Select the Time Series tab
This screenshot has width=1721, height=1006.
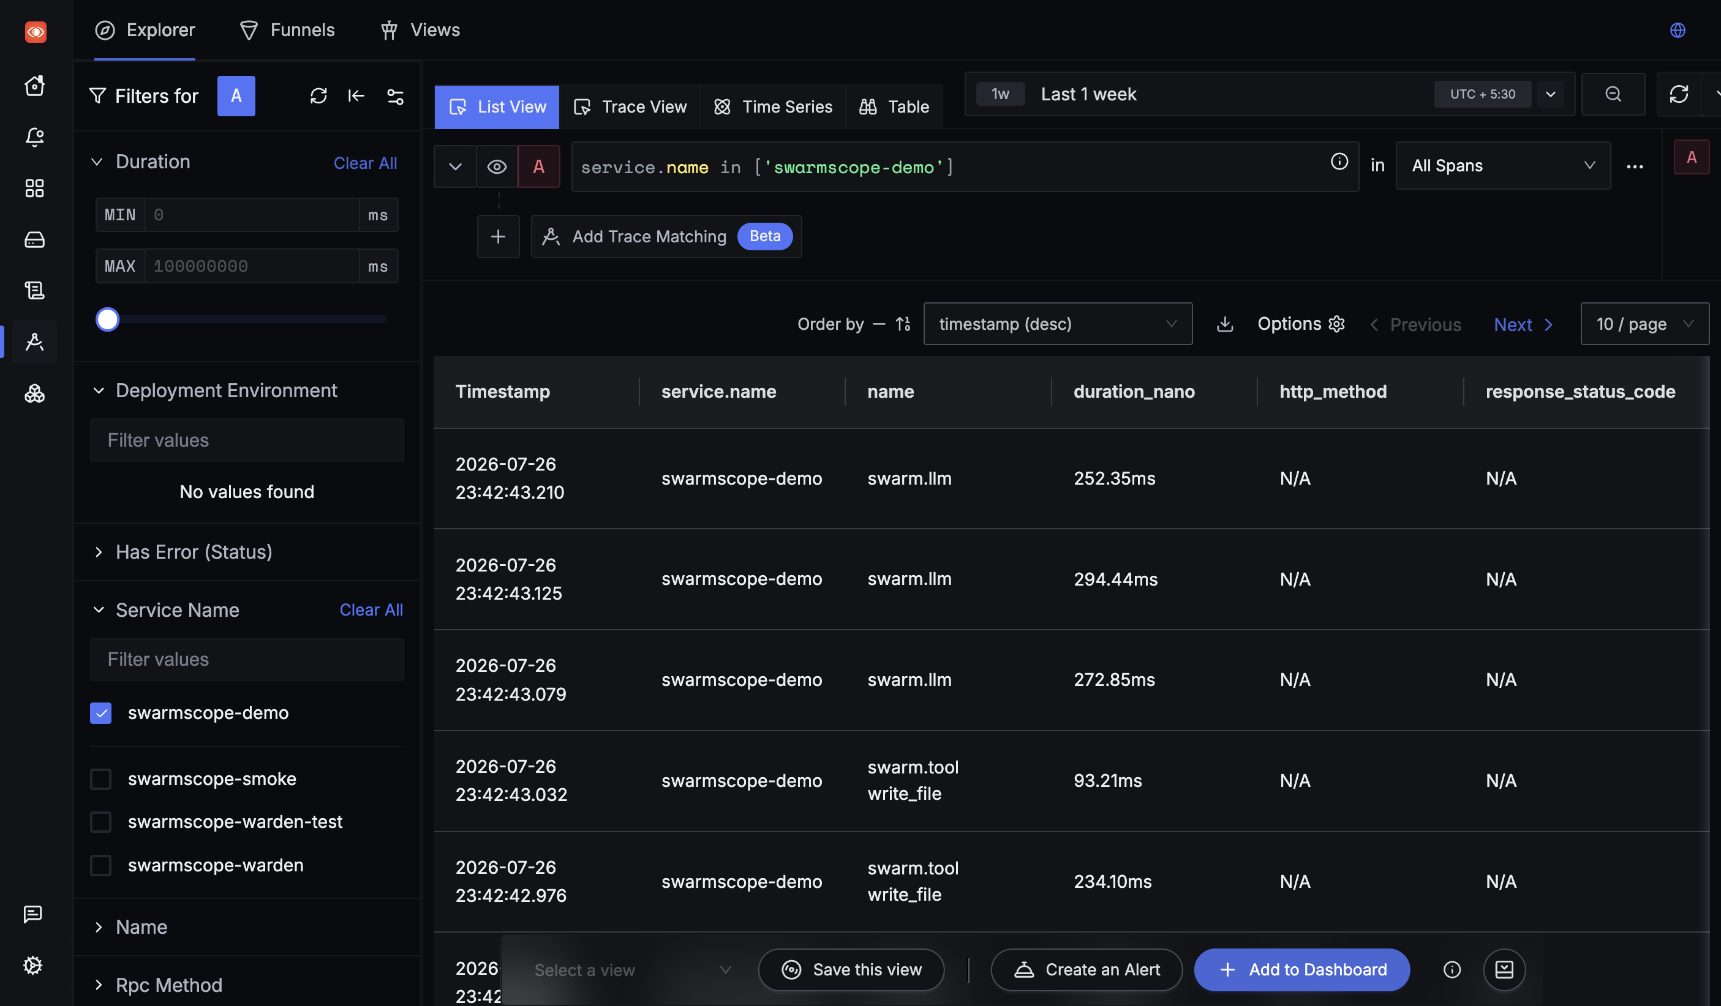tap(772, 107)
